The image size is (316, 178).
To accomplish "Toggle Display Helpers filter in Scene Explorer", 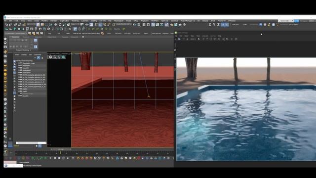I will (14, 73).
